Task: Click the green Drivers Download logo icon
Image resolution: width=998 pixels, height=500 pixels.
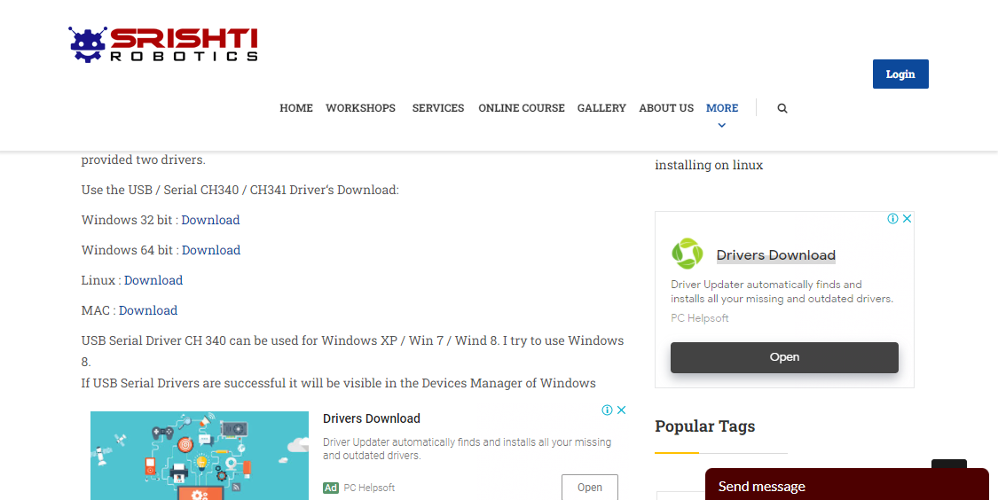Action: [687, 254]
